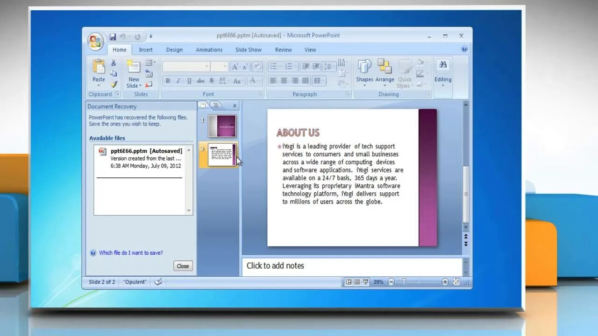Viewport: 598px width, 336px height.
Task: Click the Copy icon in Clipboard group
Action: point(114,73)
